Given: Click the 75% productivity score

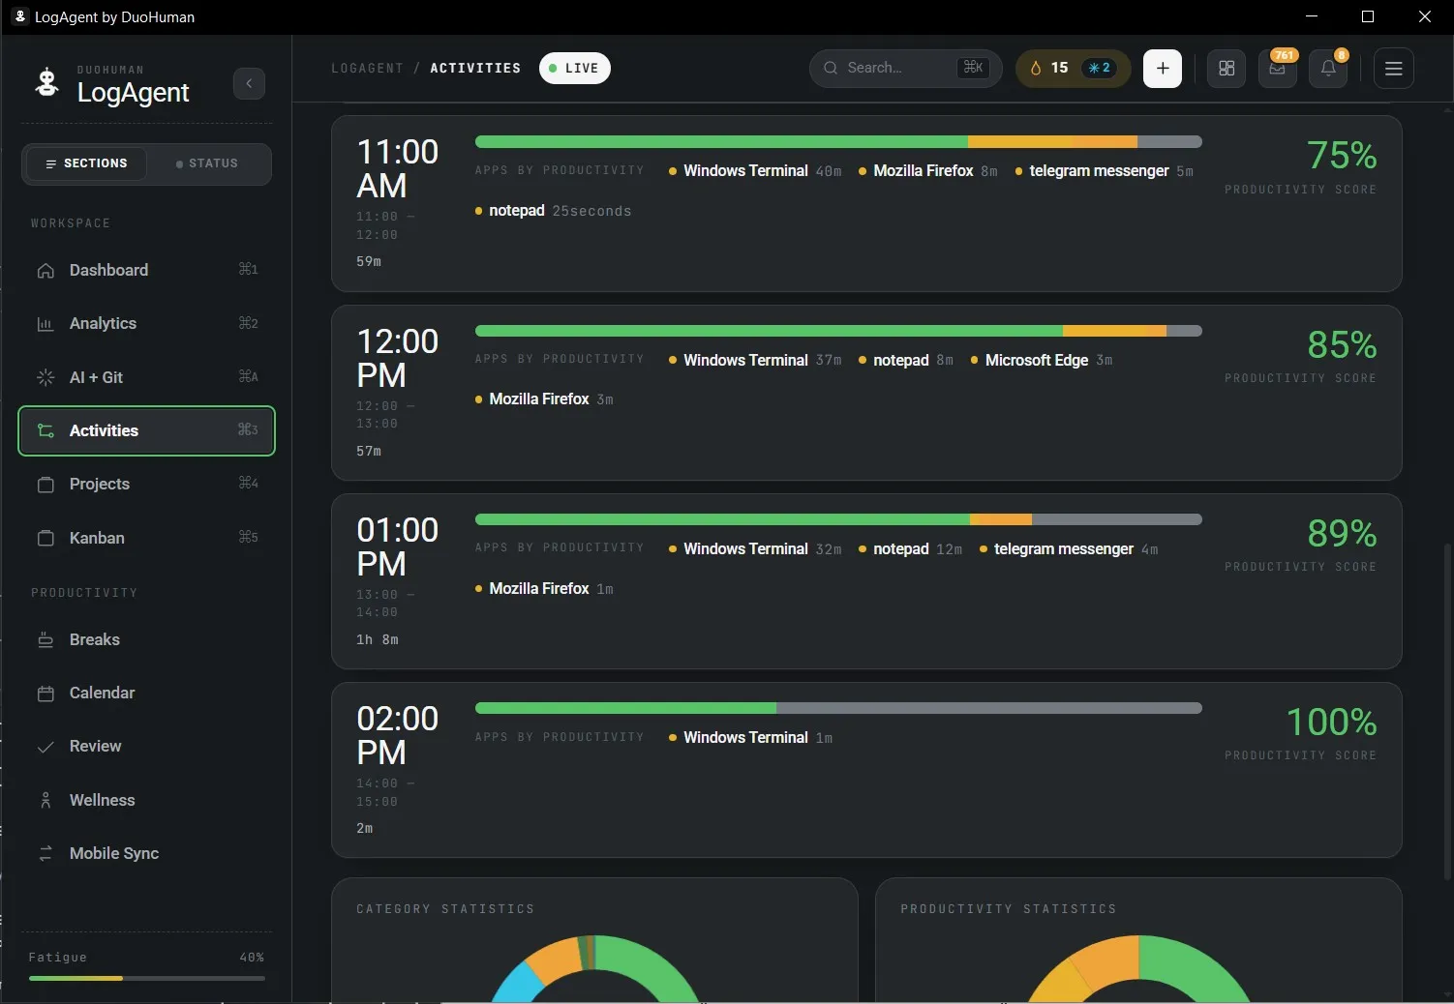Looking at the screenshot, I should [1342, 155].
